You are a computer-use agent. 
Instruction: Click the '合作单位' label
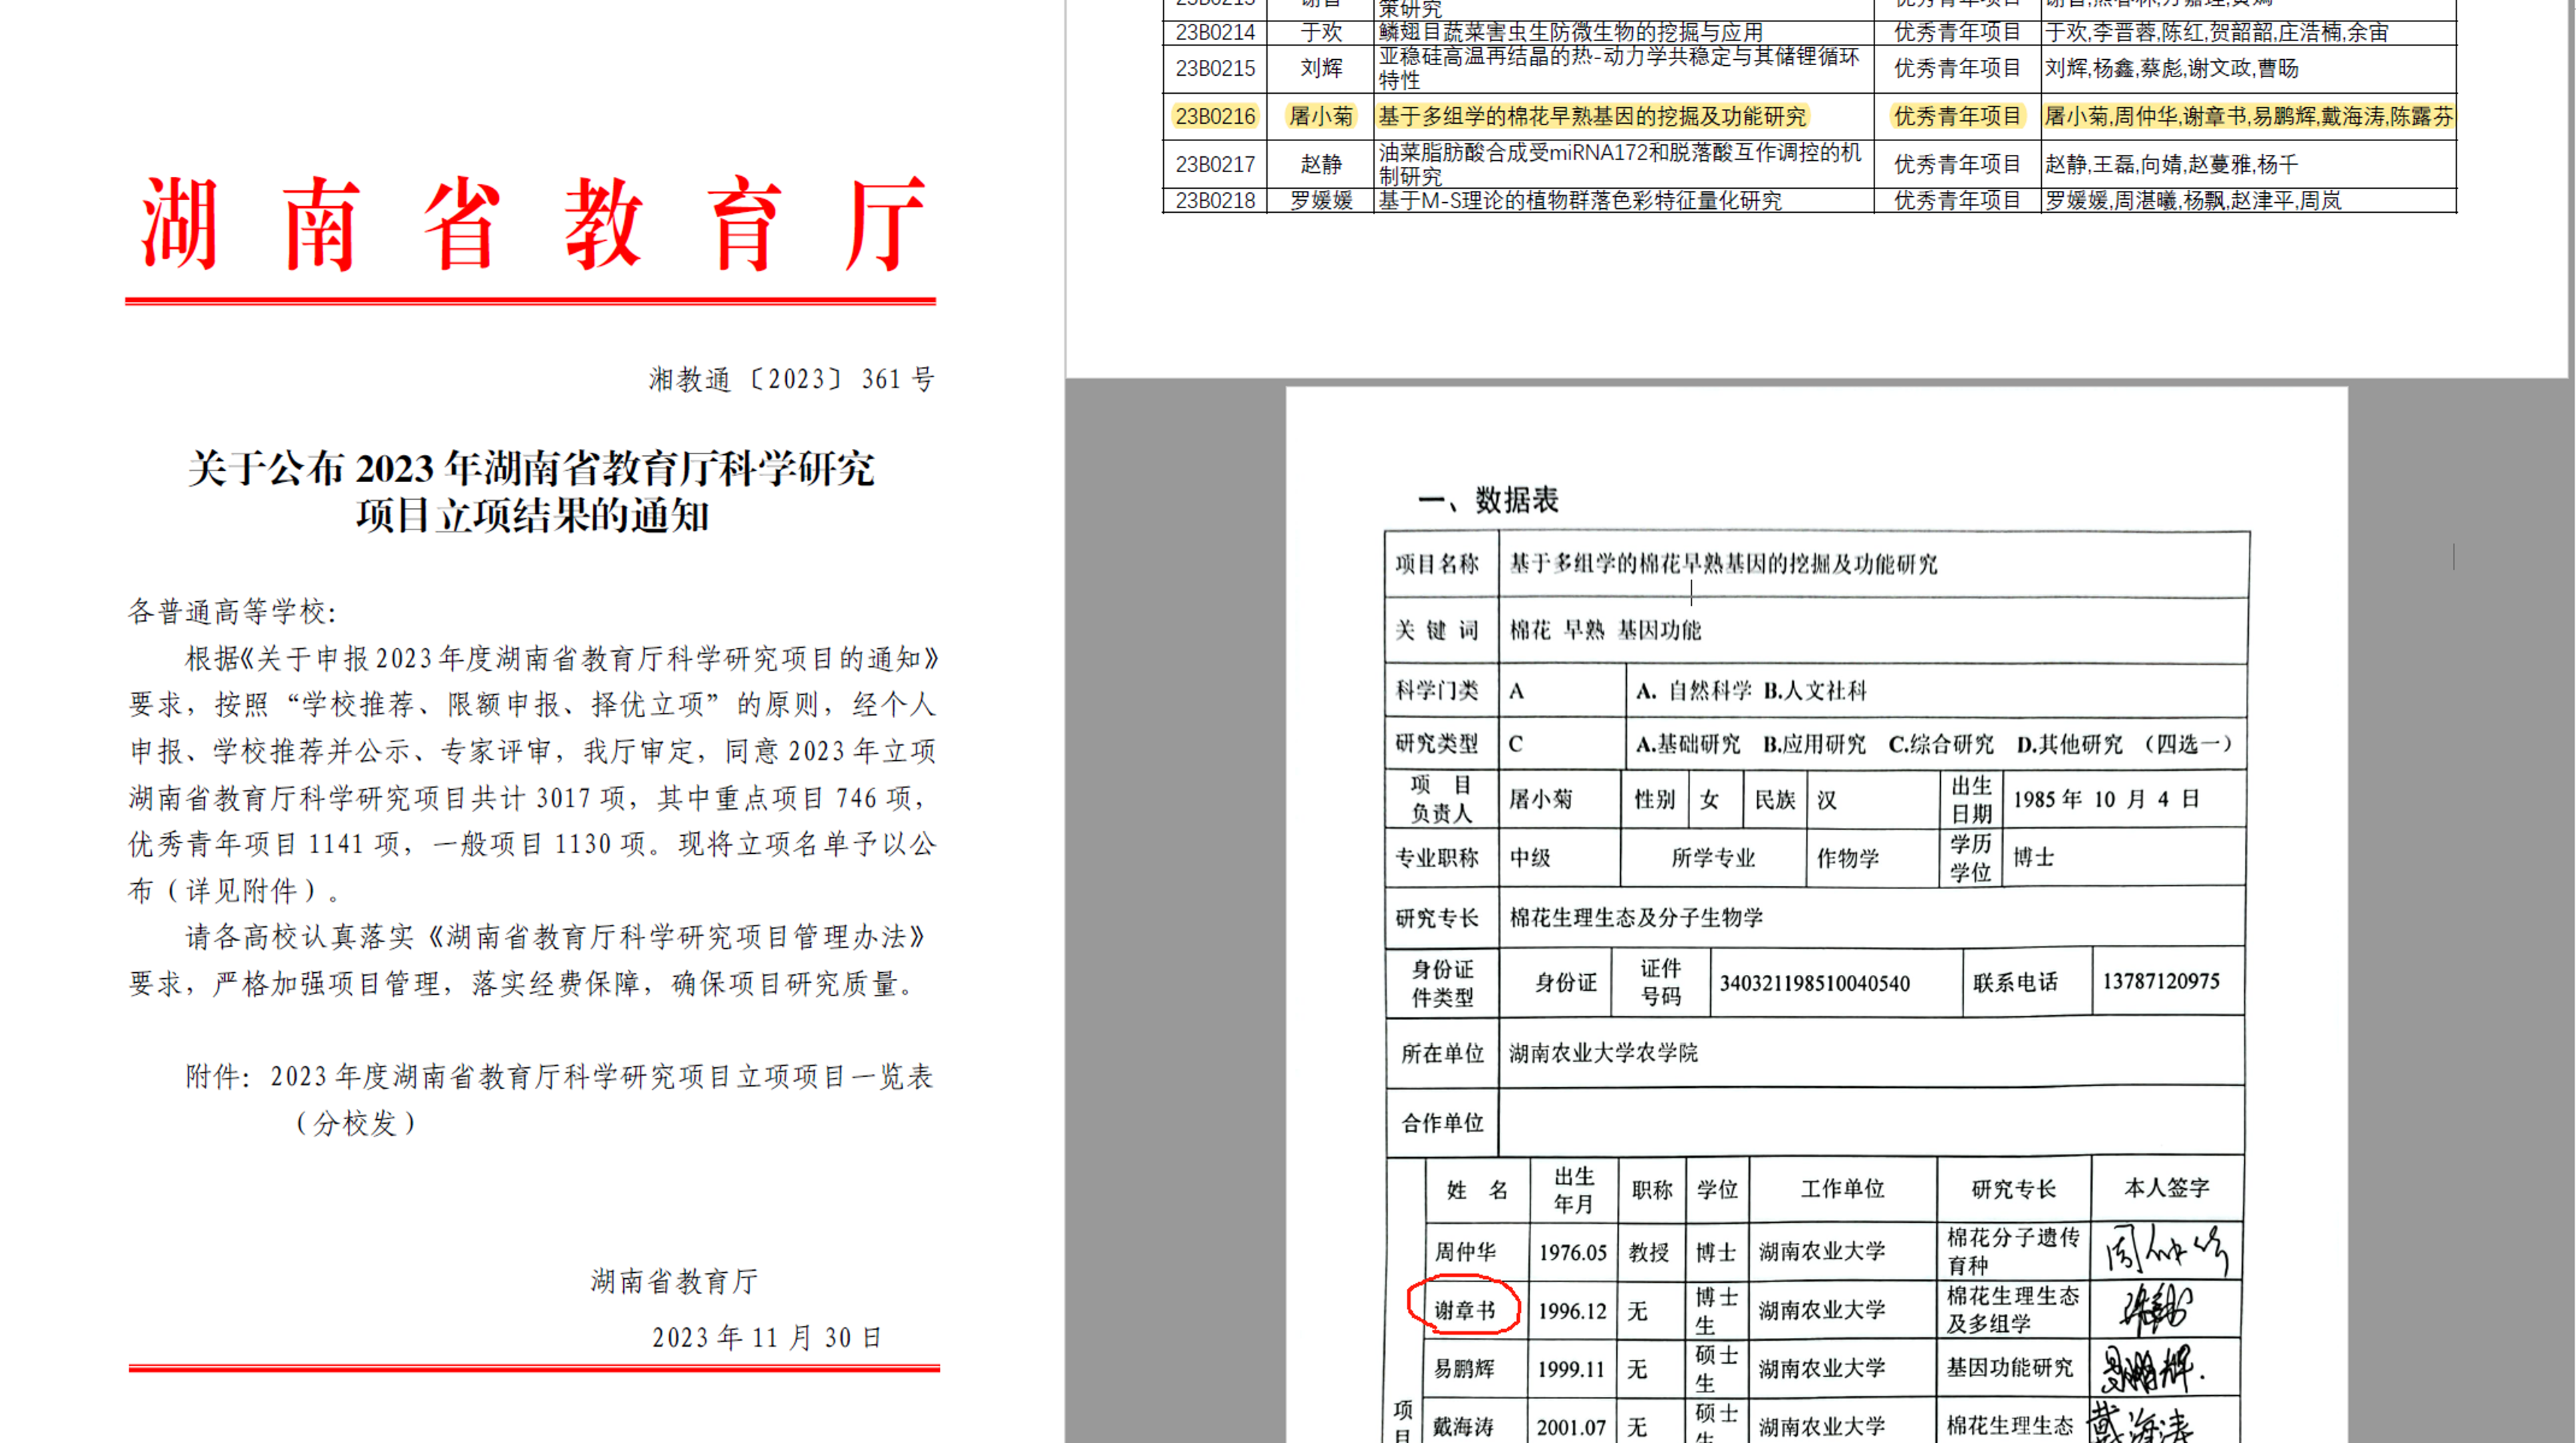tap(1442, 1122)
